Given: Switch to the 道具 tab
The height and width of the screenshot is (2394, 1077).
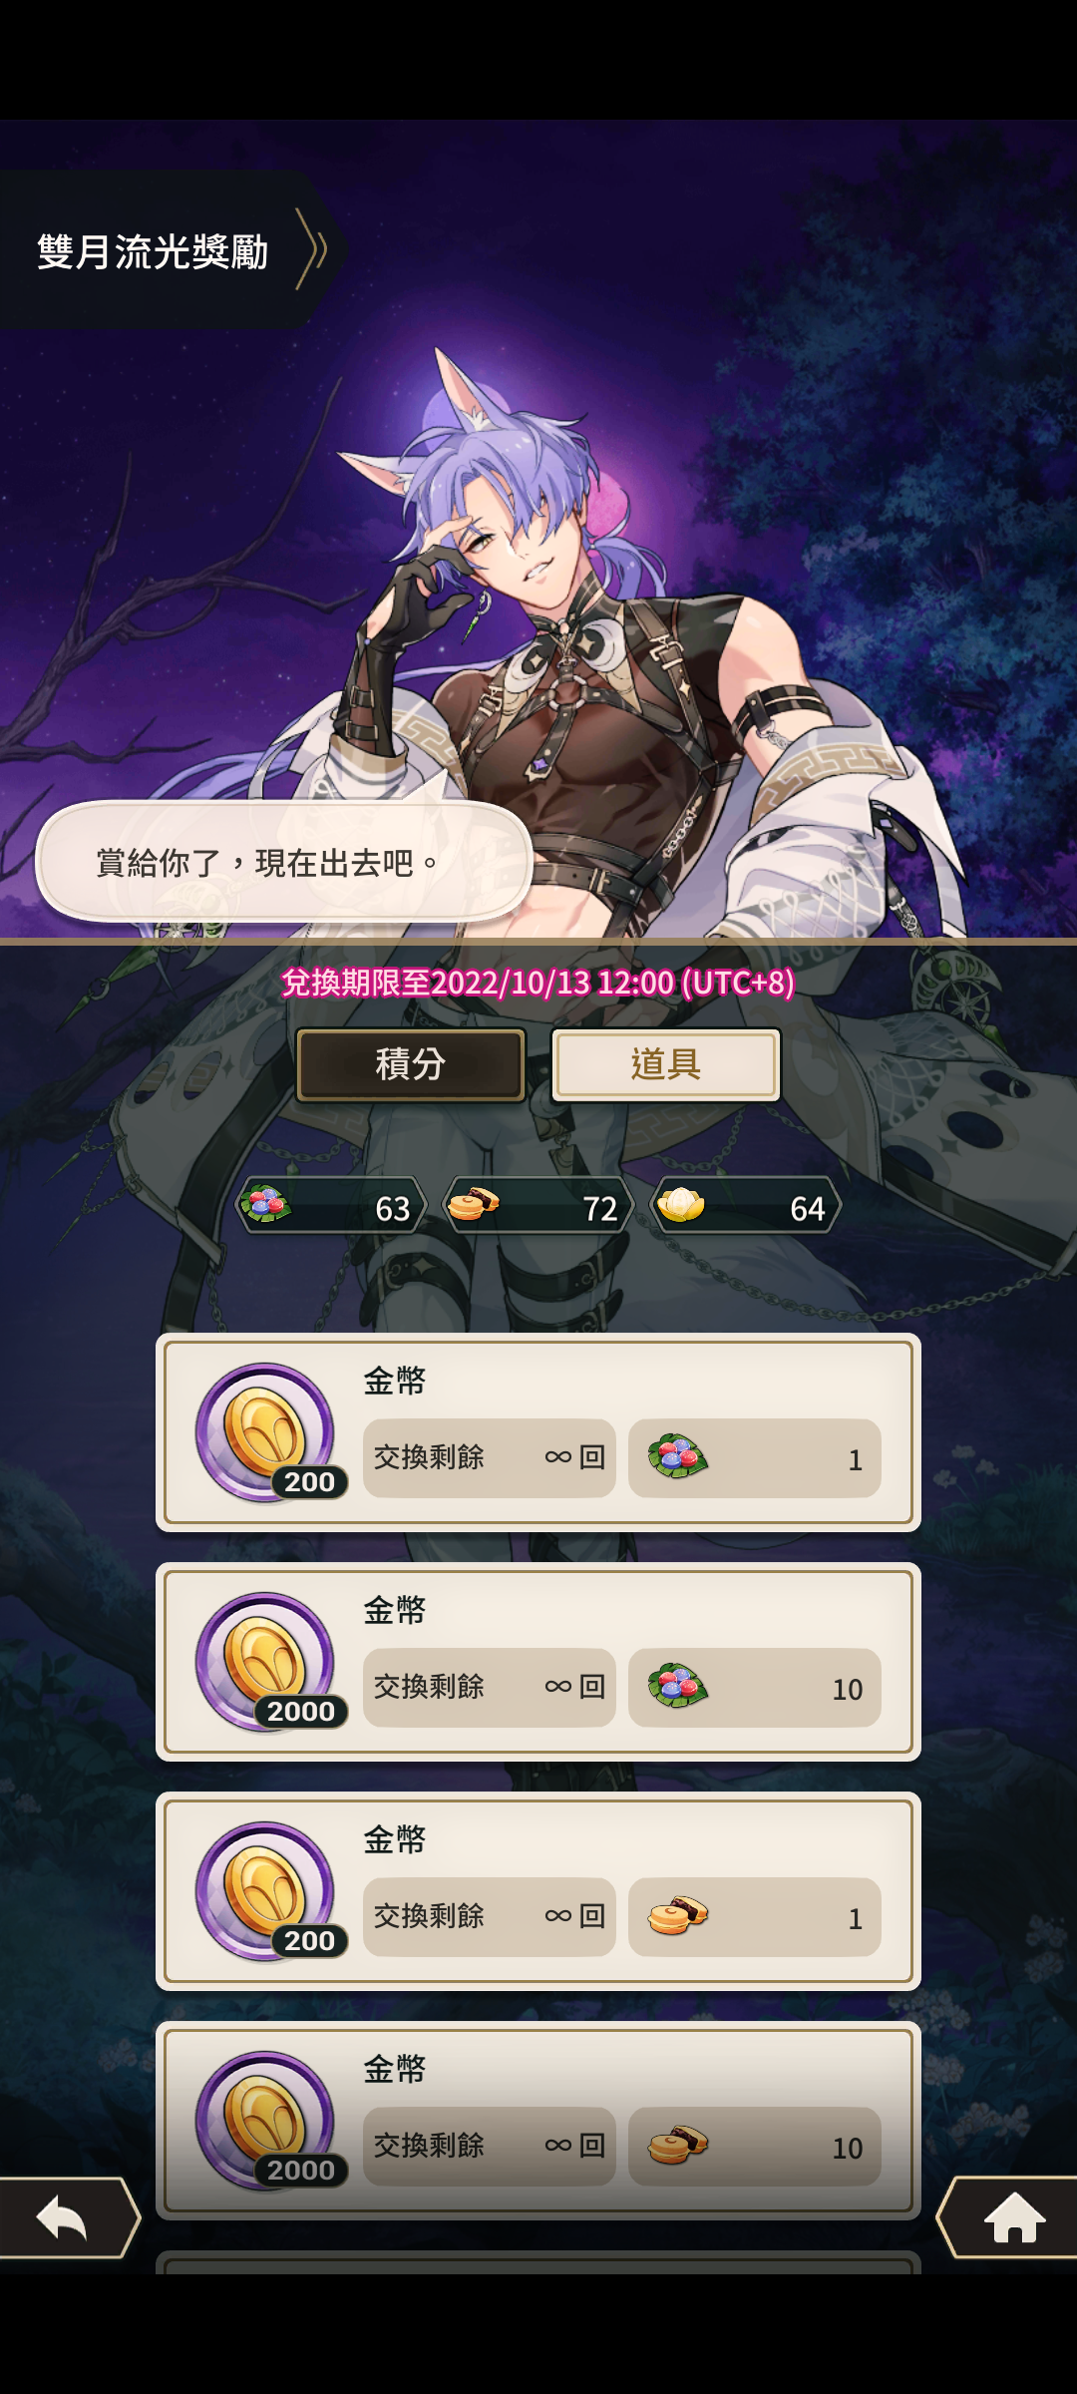Looking at the screenshot, I should point(666,1064).
